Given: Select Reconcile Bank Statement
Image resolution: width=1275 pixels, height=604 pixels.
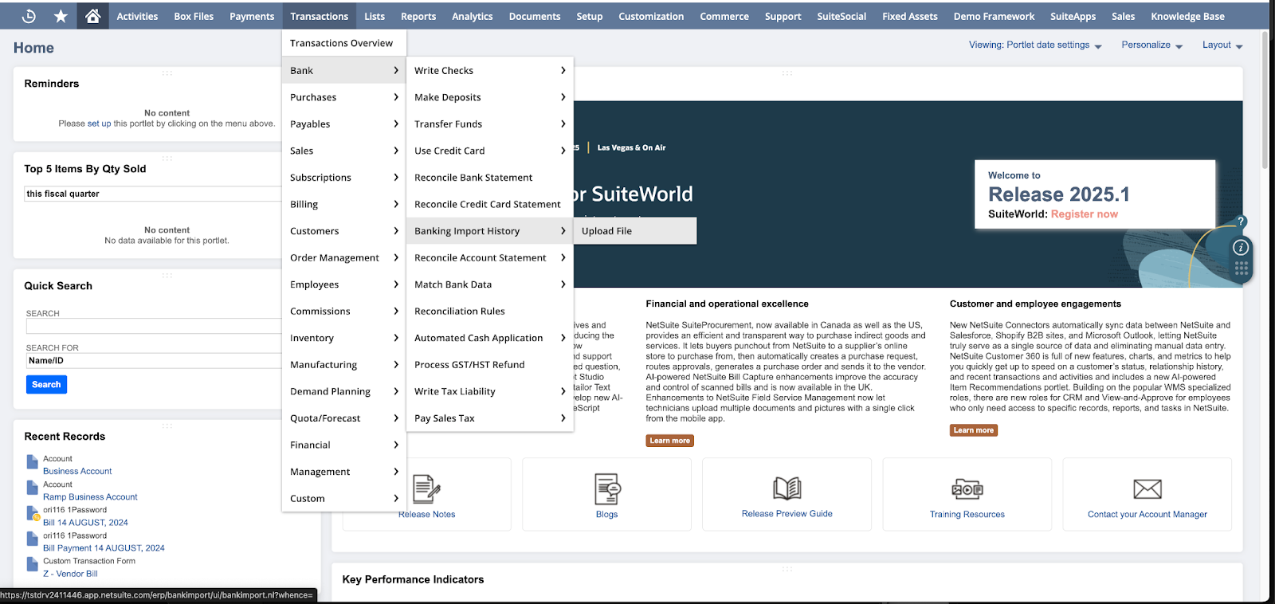Looking at the screenshot, I should (490, 178).
